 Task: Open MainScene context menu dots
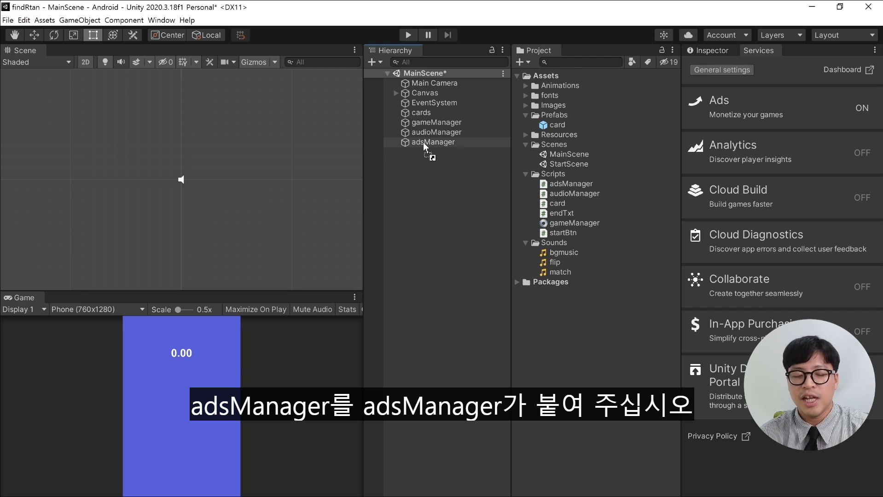[x=503, y=73]
